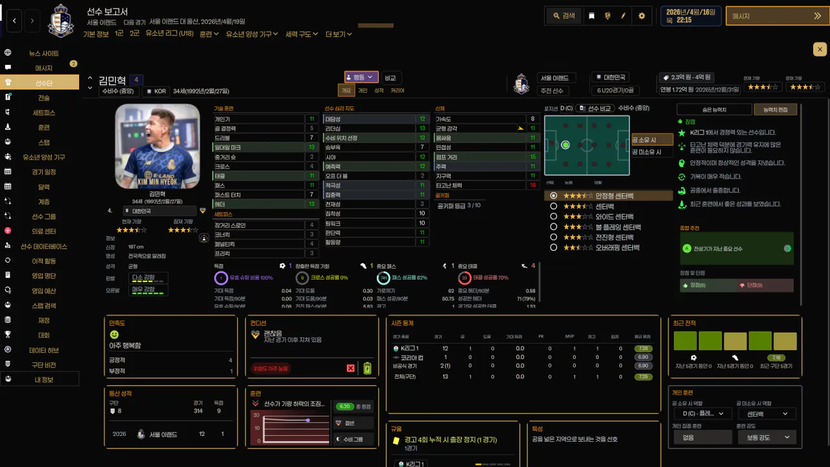The image size is (830, 467).
Task: Open the Seoul E-Land club crest in header
Action: 62,20
